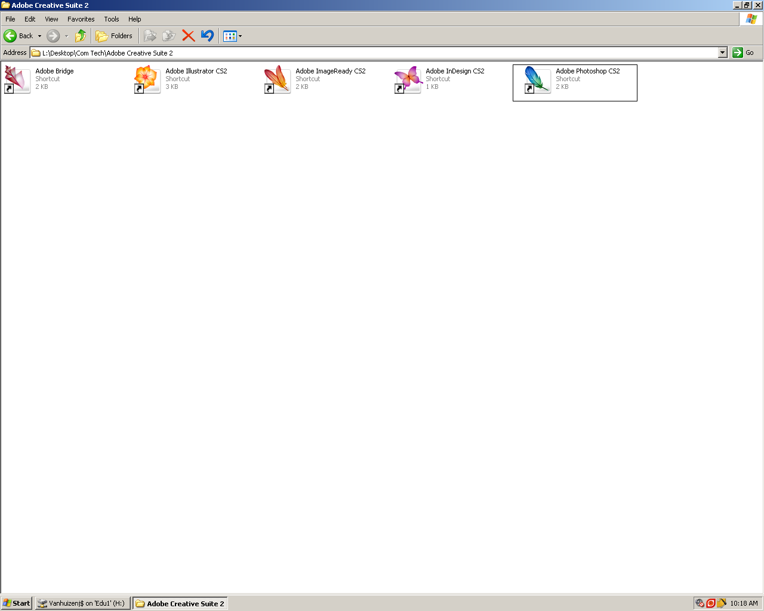Click the Adobe ImageReady CS2 file name

(331, 71)
